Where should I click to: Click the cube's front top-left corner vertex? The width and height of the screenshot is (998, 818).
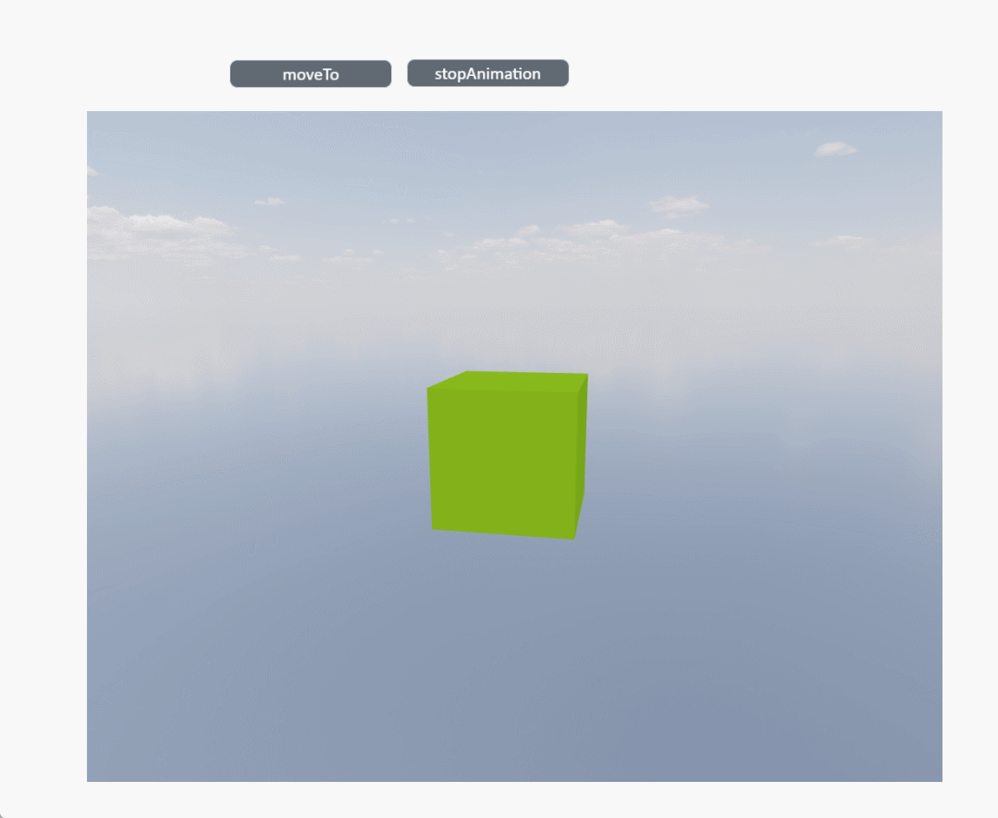[427, 390]
